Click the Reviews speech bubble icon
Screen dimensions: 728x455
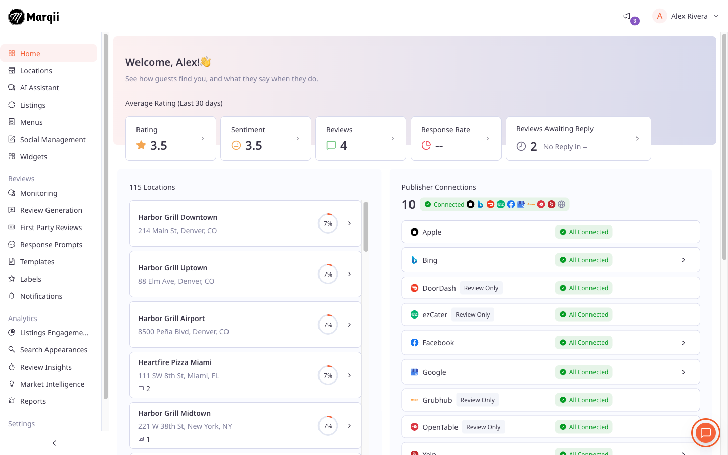331,146
